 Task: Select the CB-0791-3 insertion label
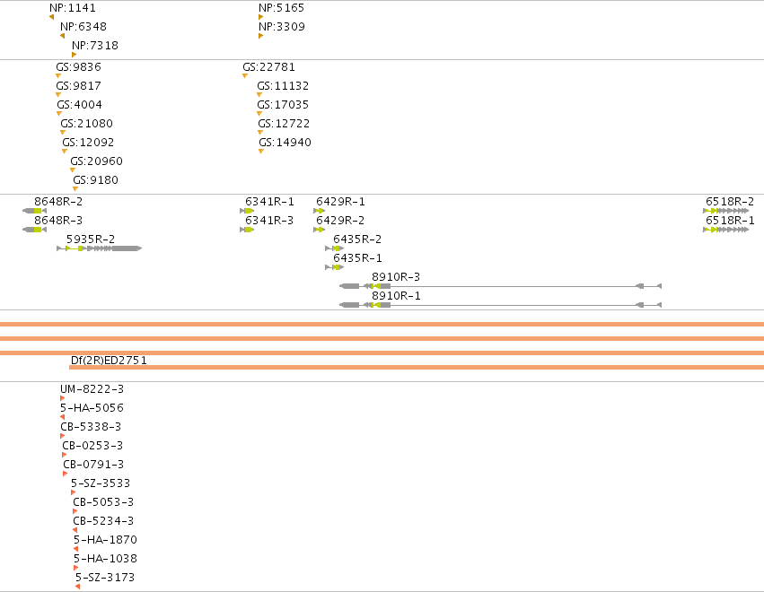pos(93,465)
